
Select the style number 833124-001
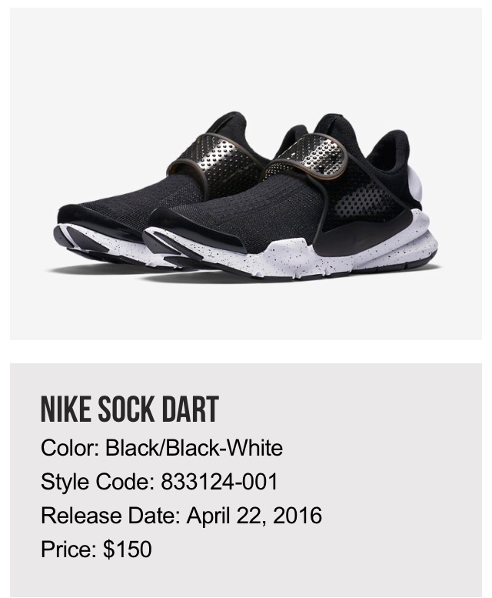[x=220, y=481]
